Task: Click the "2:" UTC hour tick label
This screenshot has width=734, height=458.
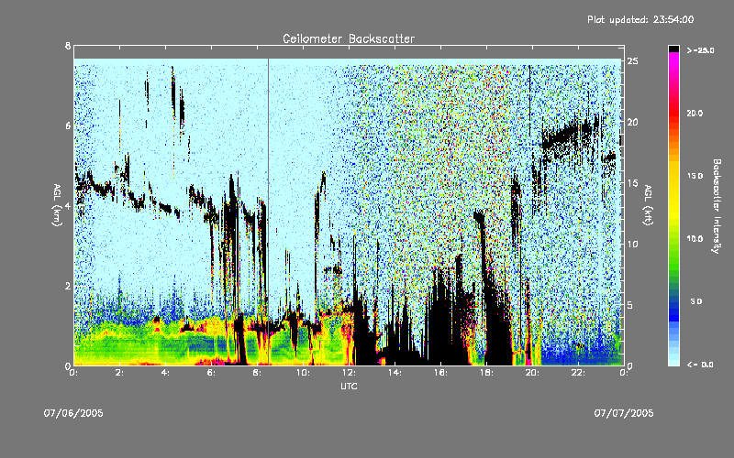Action: point(120,373)
